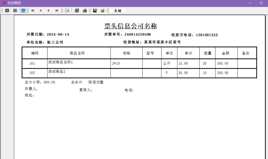268x159 pixels.
Task: Click address 某某市某某小区某号
Action: (162, 42)
